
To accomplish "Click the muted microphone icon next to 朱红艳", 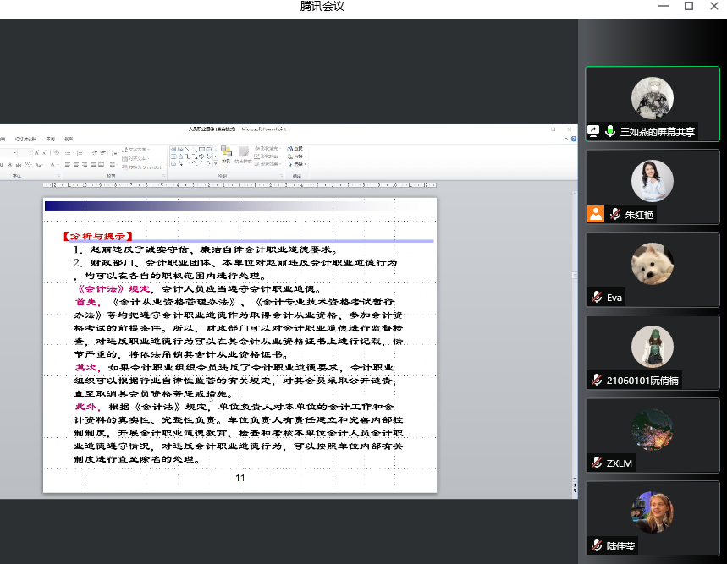I will 615,215.
